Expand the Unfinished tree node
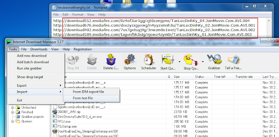 tap(13, 107)
